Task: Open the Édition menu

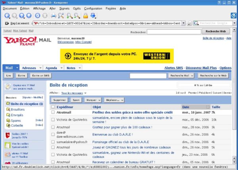Action: [25, 8]
